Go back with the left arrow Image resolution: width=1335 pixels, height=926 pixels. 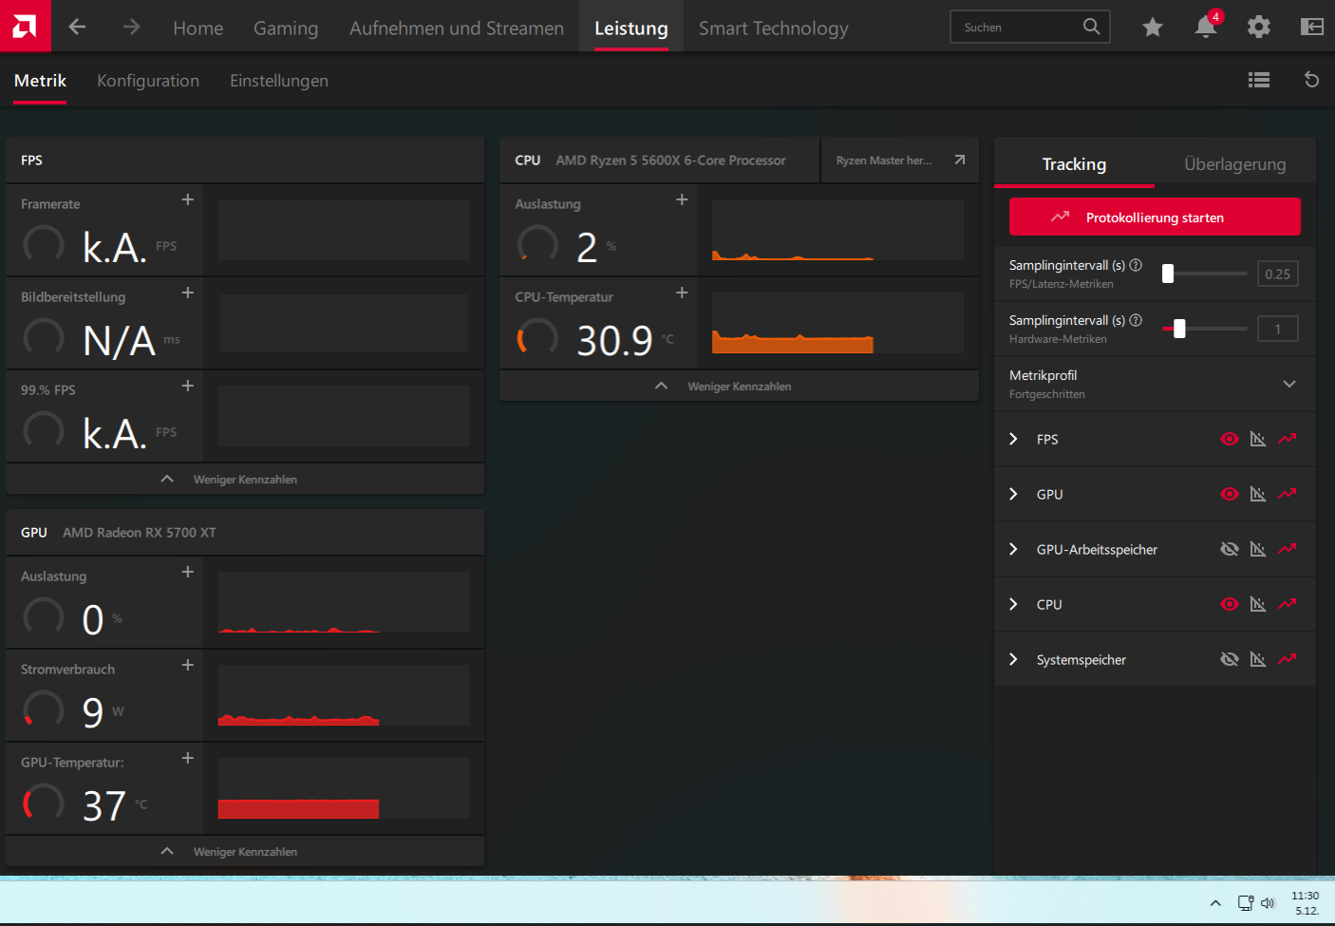pyautogui.click(x=77, y=27)
